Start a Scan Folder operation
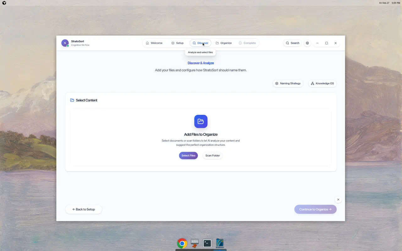This screenshot has height=251, width=402. [x=212, y=155]
